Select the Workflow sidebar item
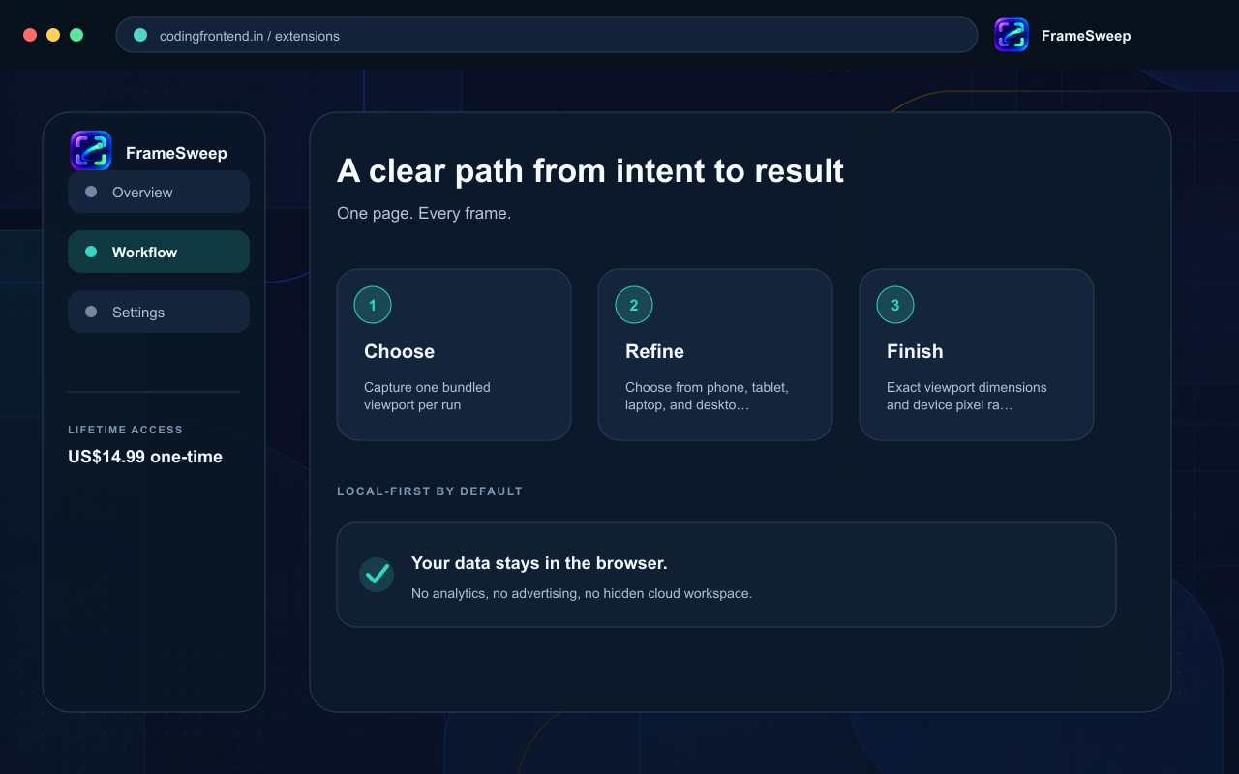The width and height of the screenshot is (1239, 774). 159,252
